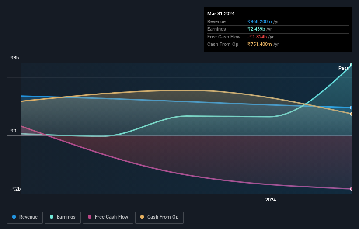
Task: Click the Free Cash Flow label in tooltip
Action: point(224,37)
